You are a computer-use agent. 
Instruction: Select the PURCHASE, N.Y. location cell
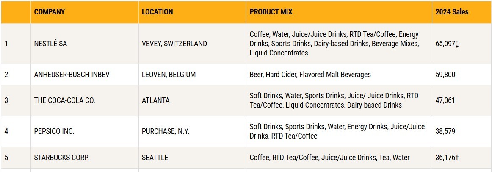click(x=166, y=131)
